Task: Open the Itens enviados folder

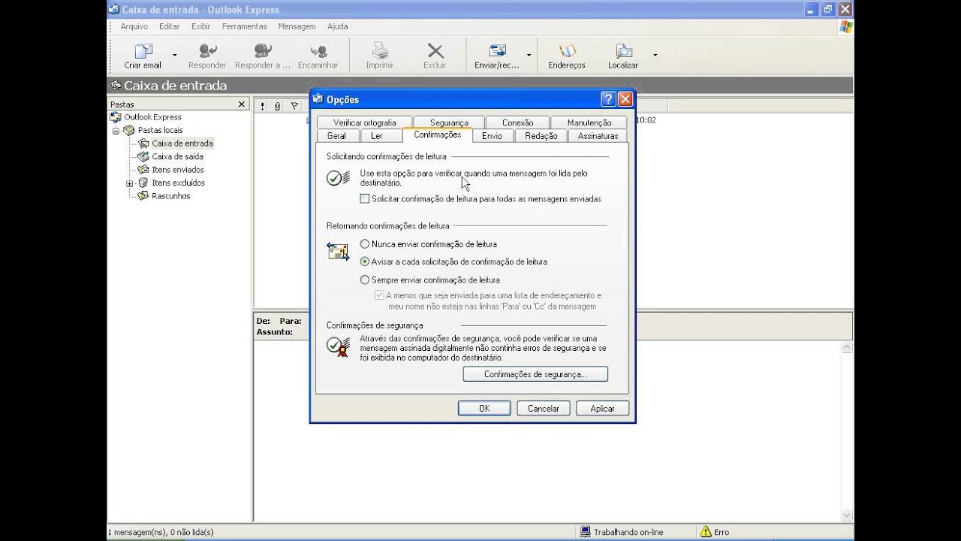Action: tap(178, 170)
